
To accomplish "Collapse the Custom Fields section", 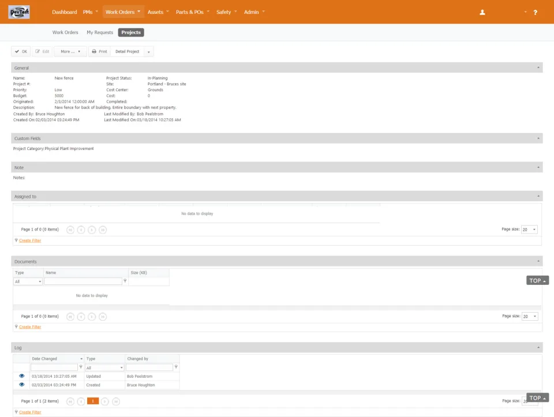I will click(538, 138).
